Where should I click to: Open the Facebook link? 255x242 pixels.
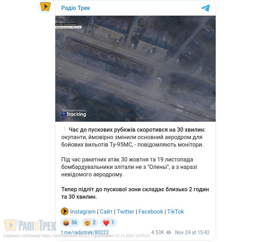point(151,211)
